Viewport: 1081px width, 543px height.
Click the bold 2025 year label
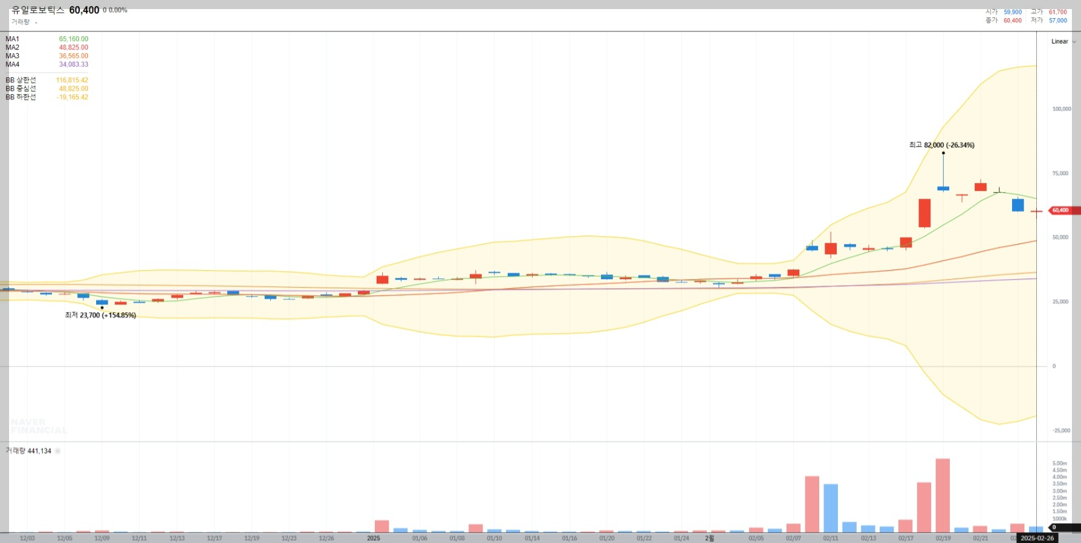374,538
